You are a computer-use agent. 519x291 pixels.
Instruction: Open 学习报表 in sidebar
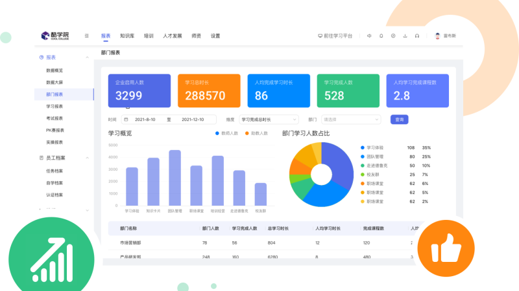pos(54,106)
